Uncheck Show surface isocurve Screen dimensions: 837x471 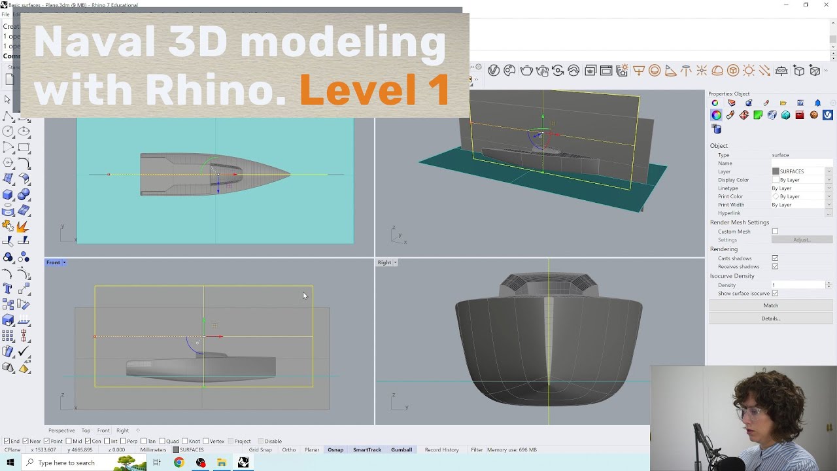click(x=775, y=294)
